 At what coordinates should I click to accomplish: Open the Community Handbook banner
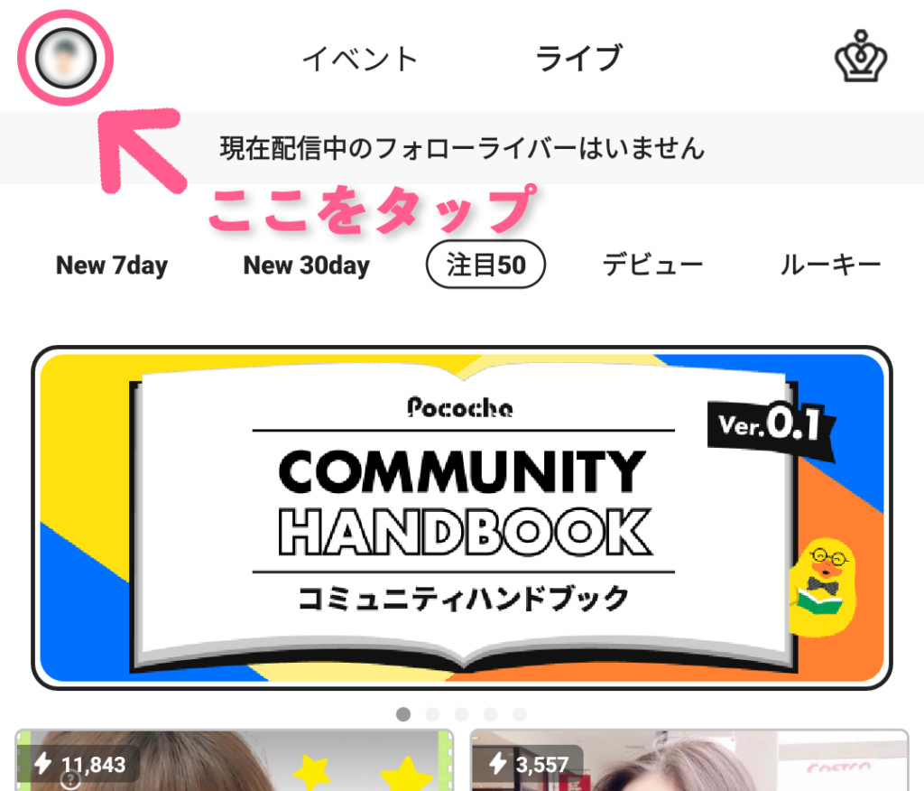tap(462, 518)
